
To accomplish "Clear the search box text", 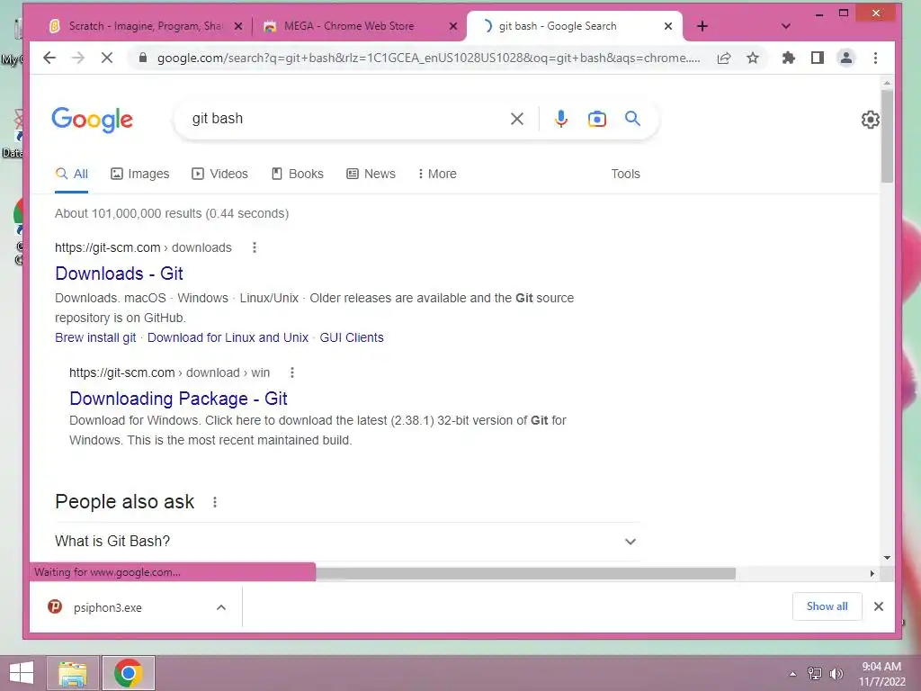I will 517,119.
